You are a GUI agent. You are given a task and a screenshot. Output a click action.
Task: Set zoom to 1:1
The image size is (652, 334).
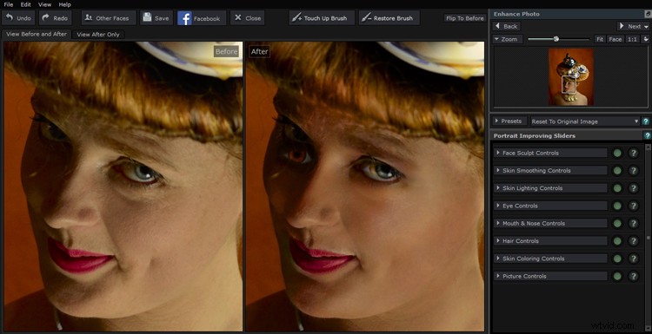632,39
